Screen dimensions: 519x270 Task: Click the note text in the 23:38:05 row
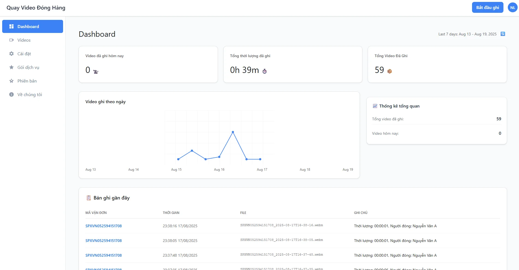395,241
